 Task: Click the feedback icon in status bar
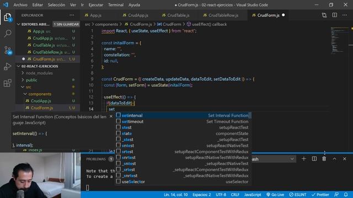point(336,195)
